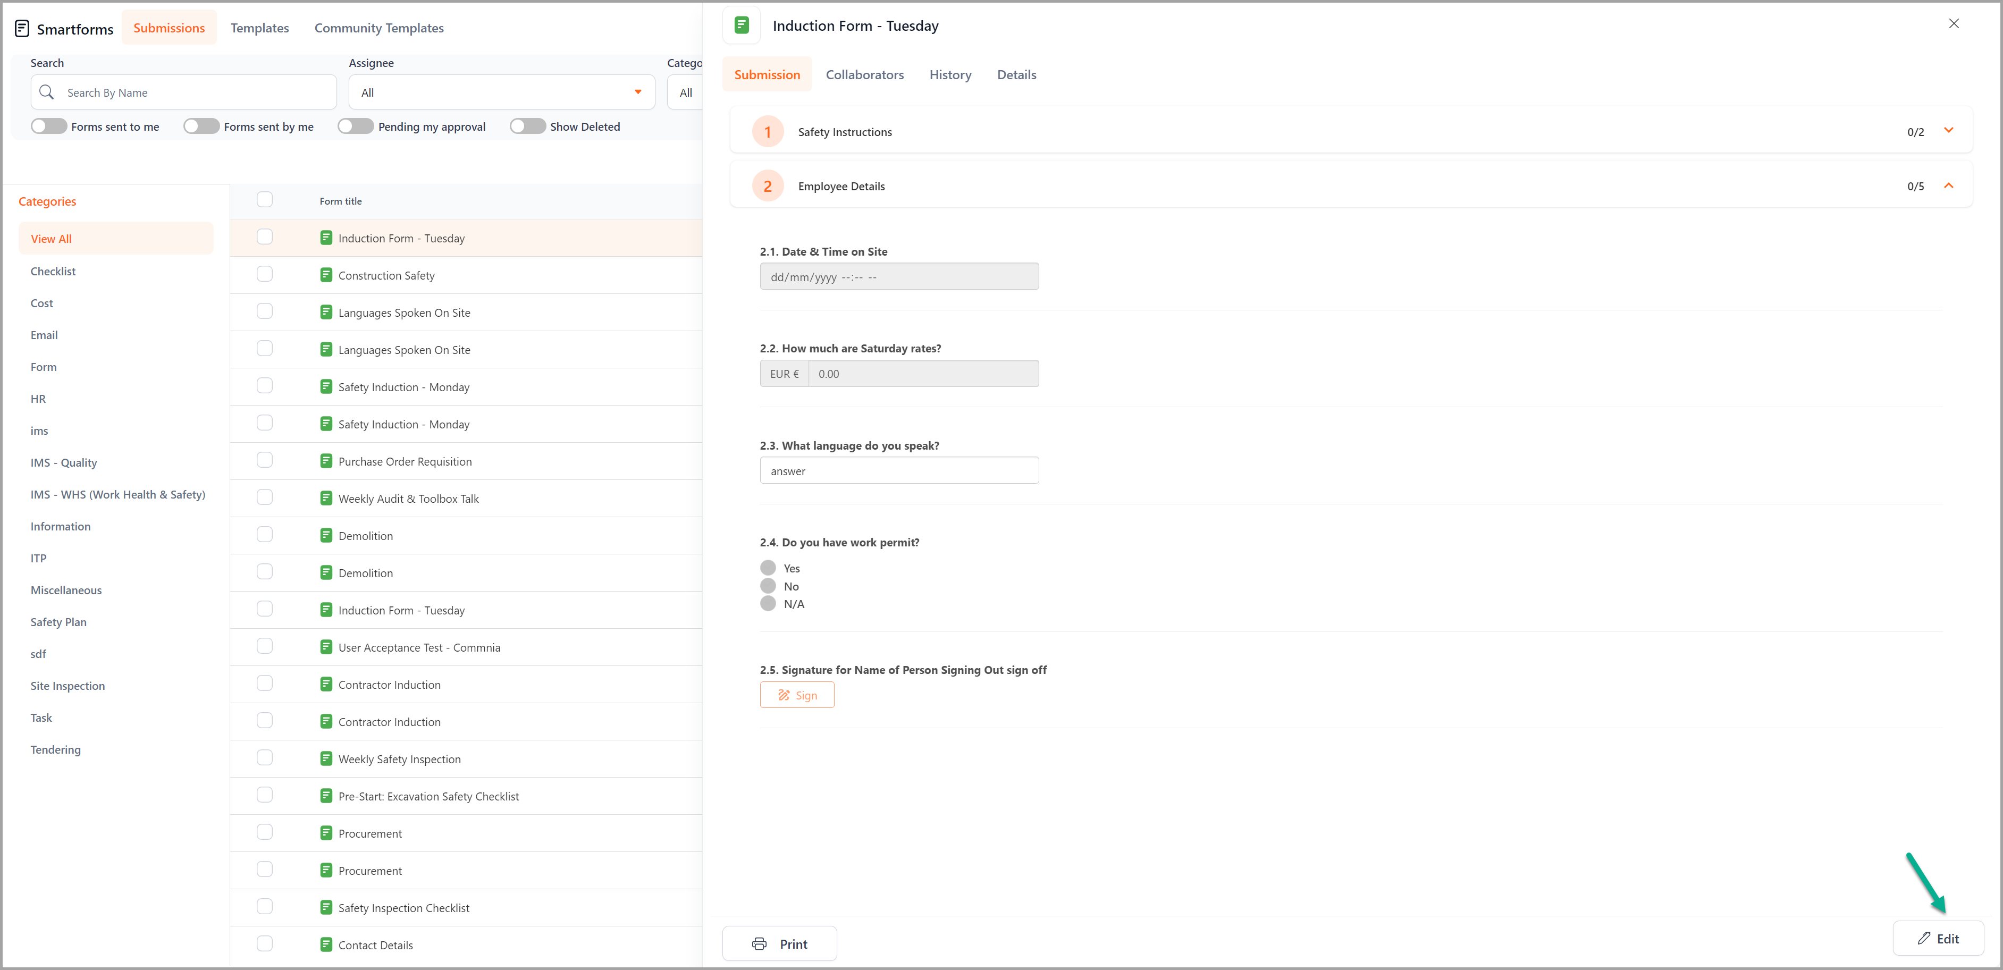Image resolution: width=2003 pixels, height=970 pixels.
Task: Select No for work permit
Action: (x=768, y=586)
